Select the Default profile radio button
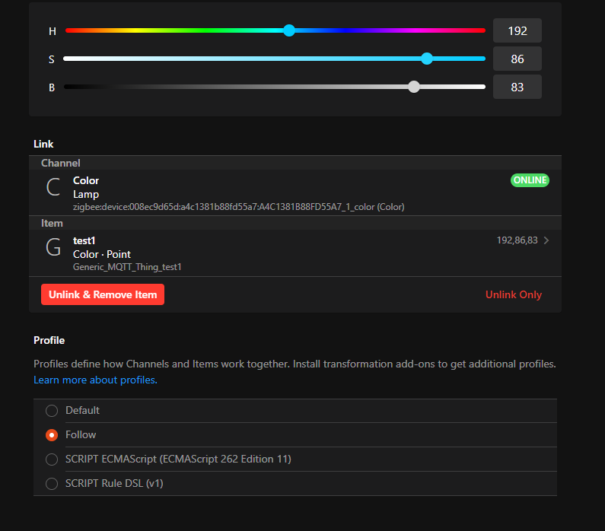 (x=52, y=411)
